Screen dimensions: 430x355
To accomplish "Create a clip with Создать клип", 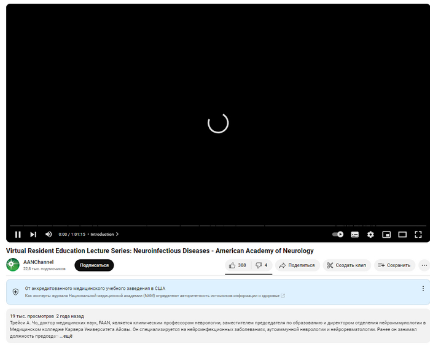I will pos(346,265).
